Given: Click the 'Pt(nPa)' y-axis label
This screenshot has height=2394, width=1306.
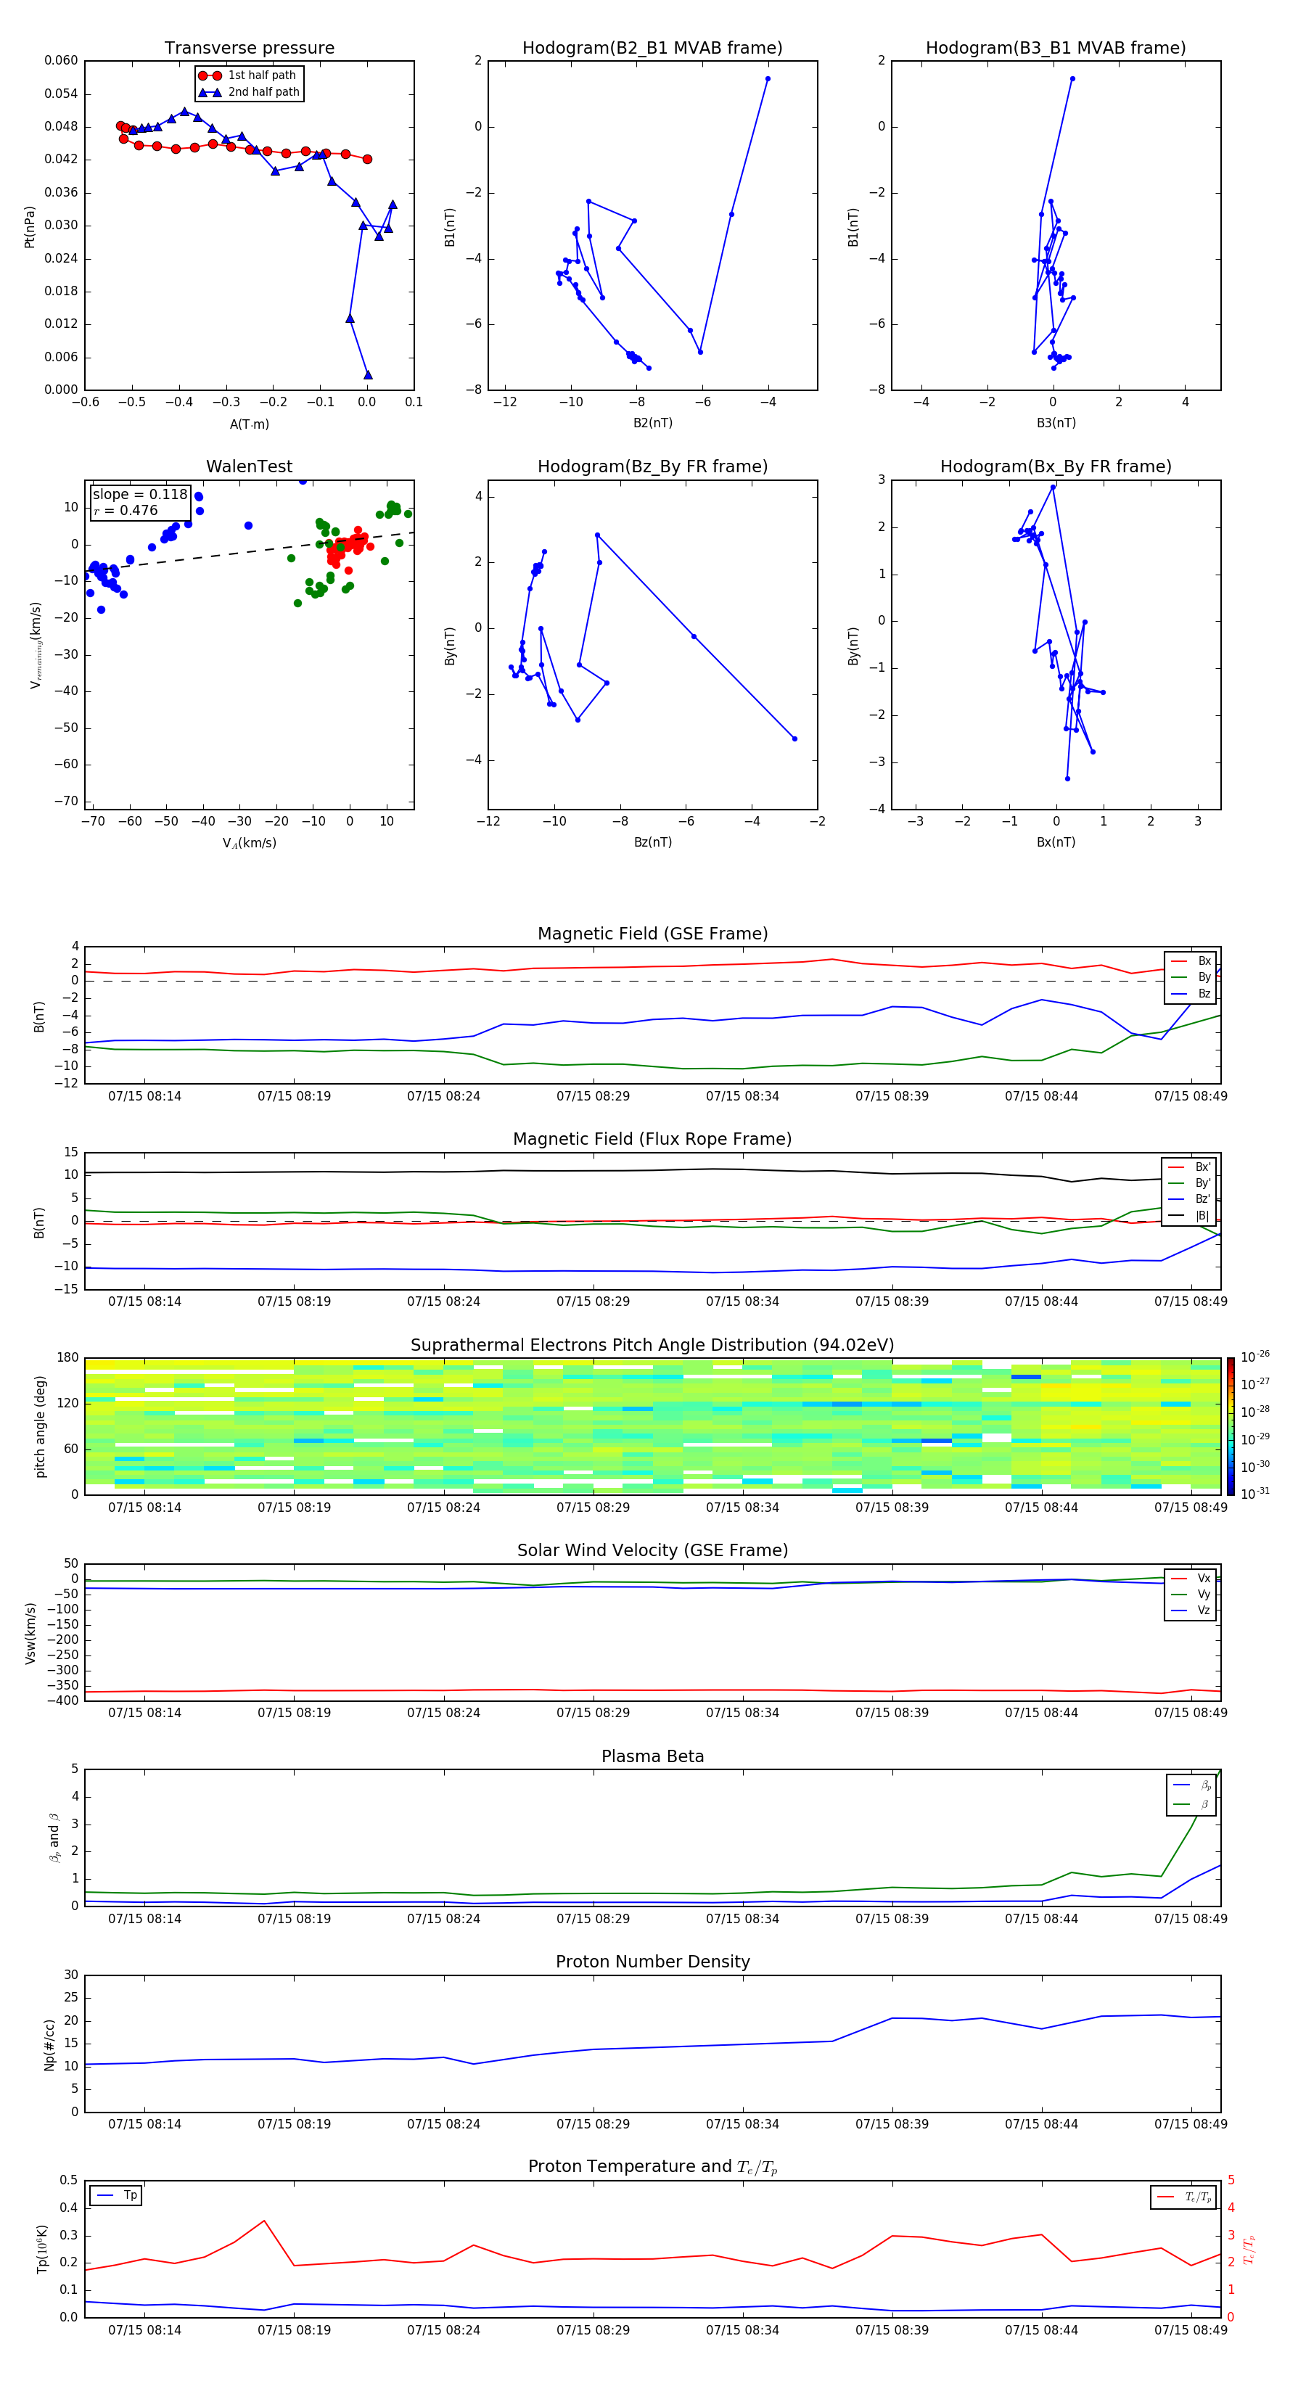Looking at the screenshot, I should 30,227.
